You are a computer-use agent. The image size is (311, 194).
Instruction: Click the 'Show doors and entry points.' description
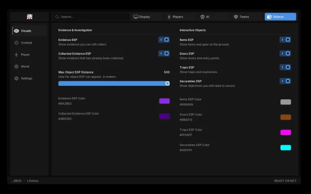pos(200,58)
